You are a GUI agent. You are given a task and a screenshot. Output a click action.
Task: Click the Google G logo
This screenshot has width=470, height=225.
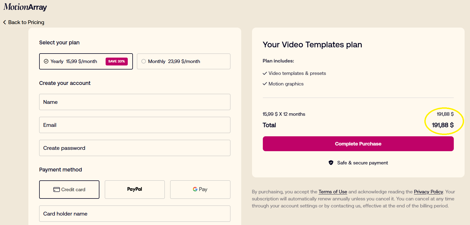click(195, 189)
